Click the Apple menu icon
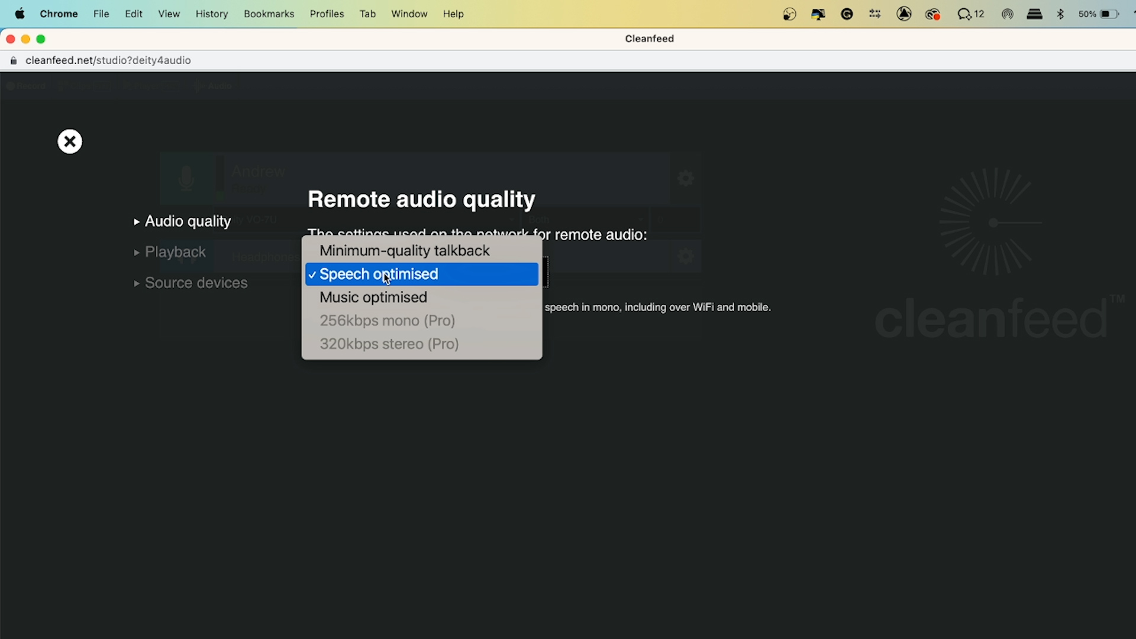Screen dimensions: 1136x639 20,14
